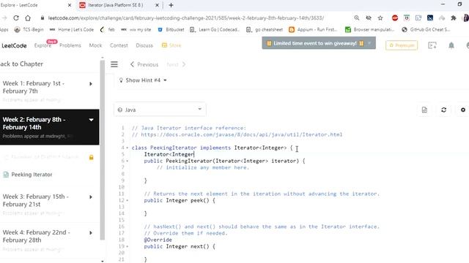Click the code line Iterator<Integer
The width and height of the screenshot is (469, 263).
click(x=169, y=154)
